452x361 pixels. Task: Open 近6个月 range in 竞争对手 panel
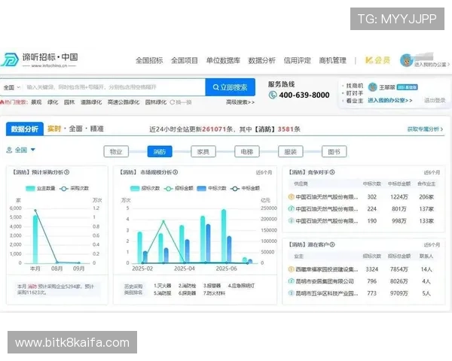432,172
